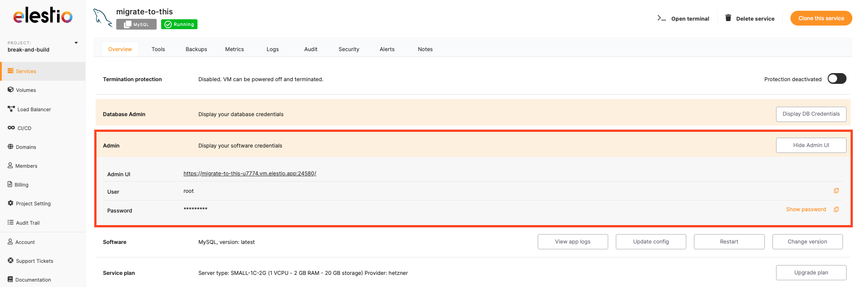
Task: Select the Load Balancer sidebar icon
Action: [x=11, y=109]
